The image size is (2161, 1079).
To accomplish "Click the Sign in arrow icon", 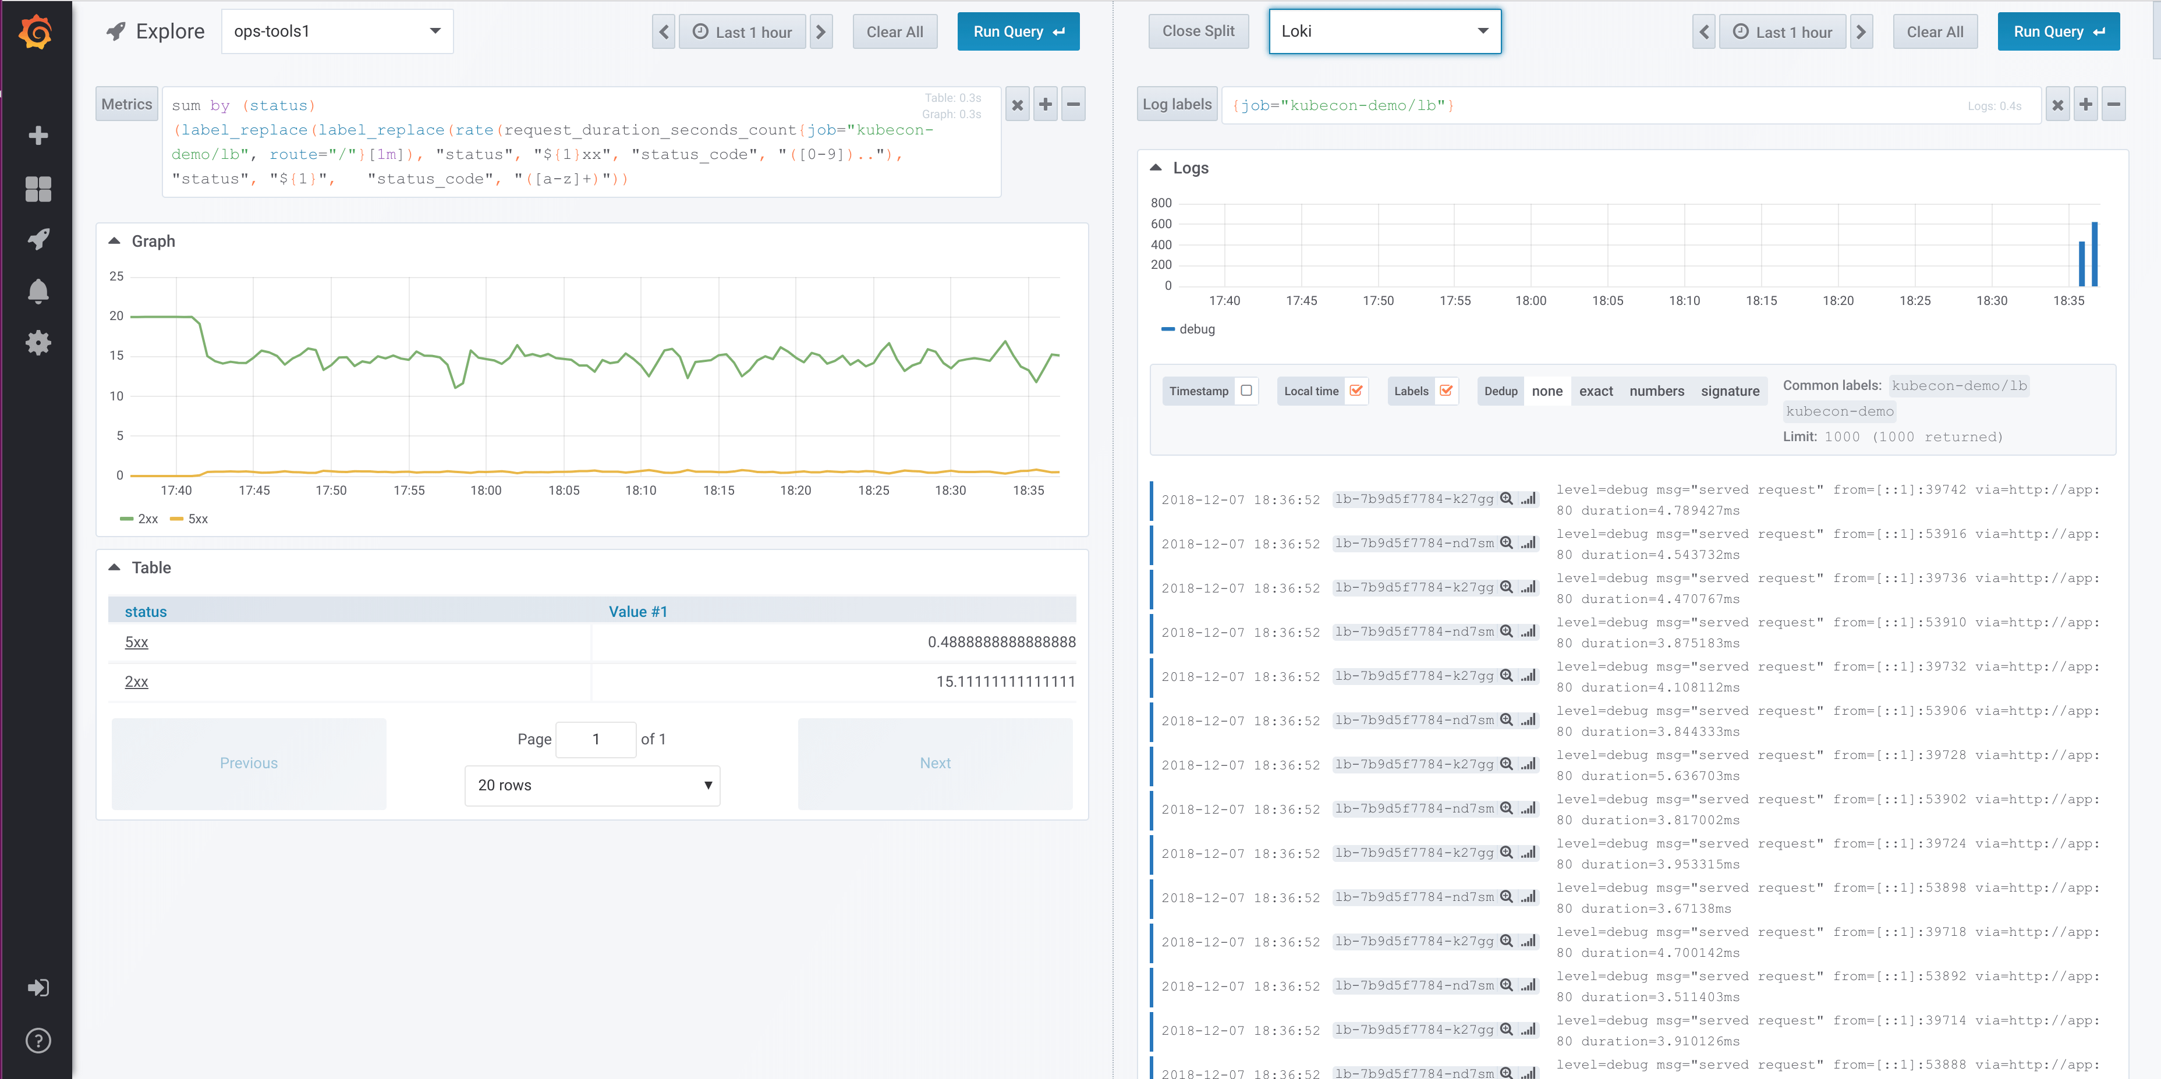I will point(38,988).
